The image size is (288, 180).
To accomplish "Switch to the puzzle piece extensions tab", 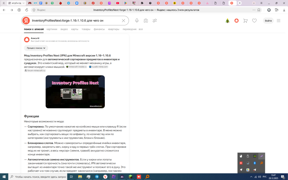I will click(142, 3).
